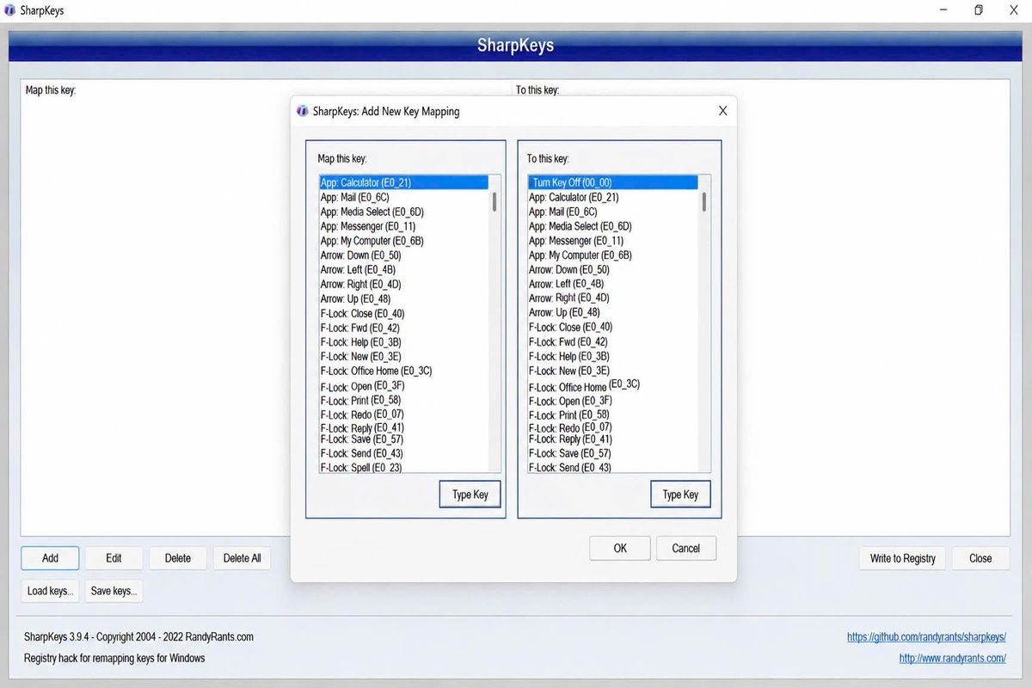Click Close button in main window
1032x688 pixels.
[x=980, y=558]
